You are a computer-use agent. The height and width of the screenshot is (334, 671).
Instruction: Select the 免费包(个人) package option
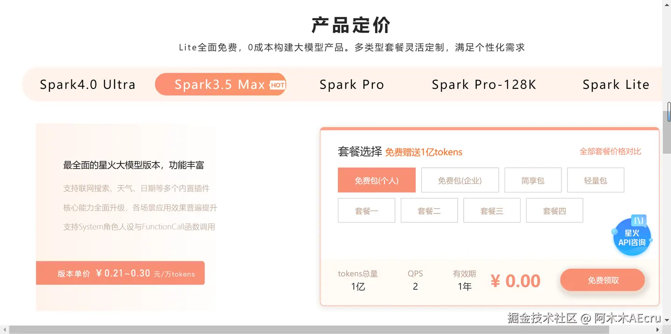point(377,180)
